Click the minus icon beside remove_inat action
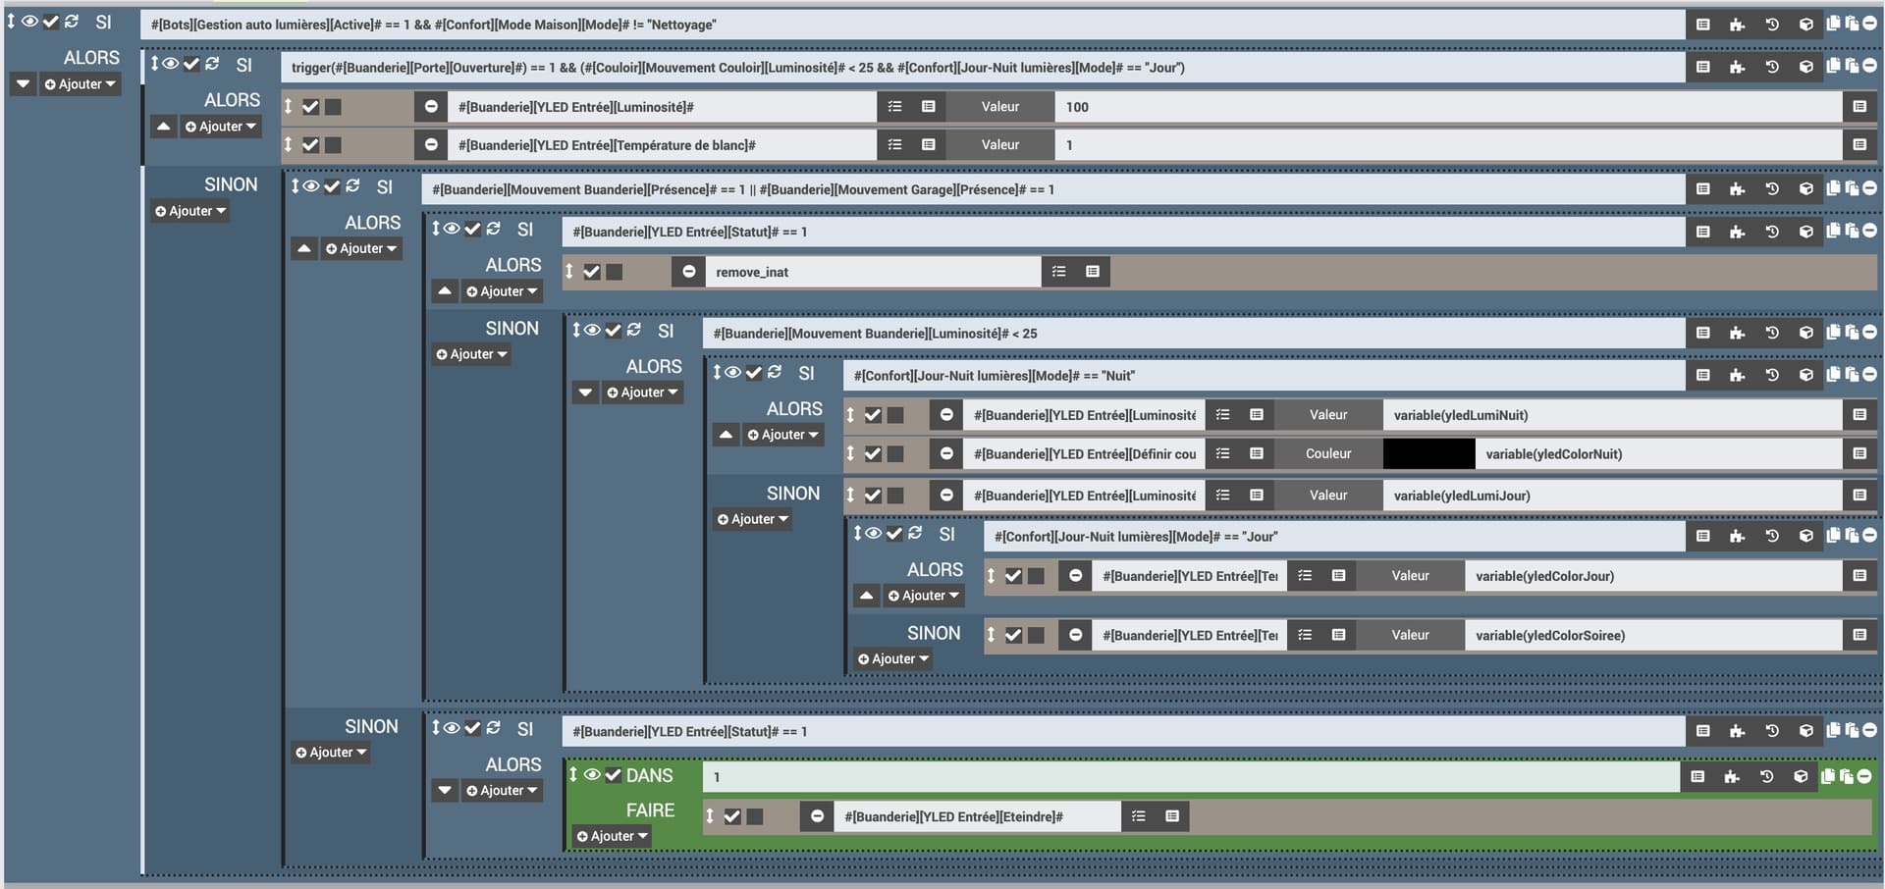The image size is (1885, 889). (689, 272)
